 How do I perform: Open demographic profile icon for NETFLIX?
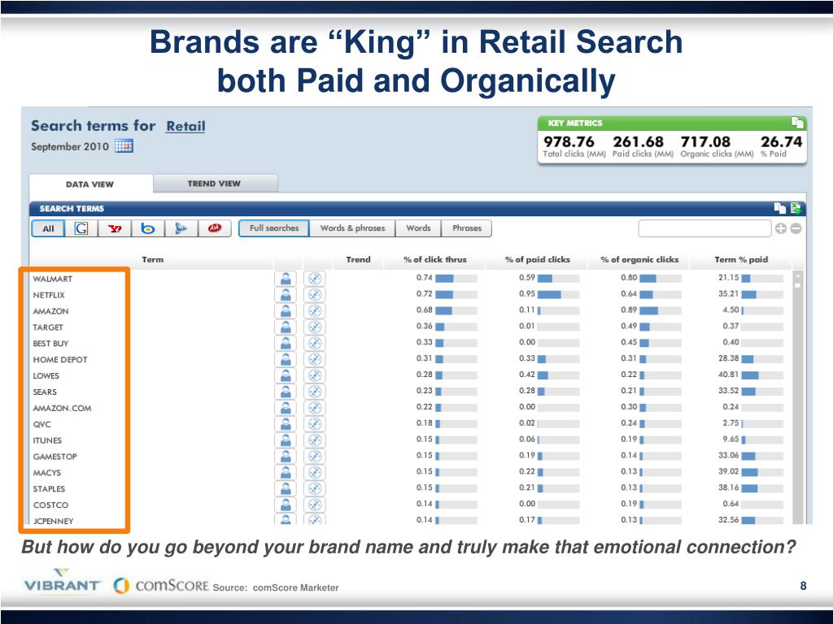pyautogui.click(x=286, y=294)
